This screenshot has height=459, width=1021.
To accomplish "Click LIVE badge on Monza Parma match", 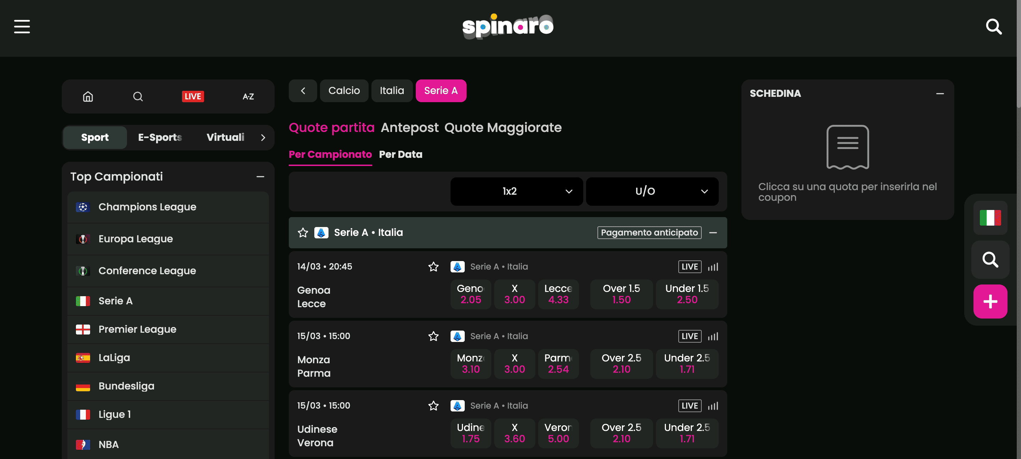I will 690,337.
